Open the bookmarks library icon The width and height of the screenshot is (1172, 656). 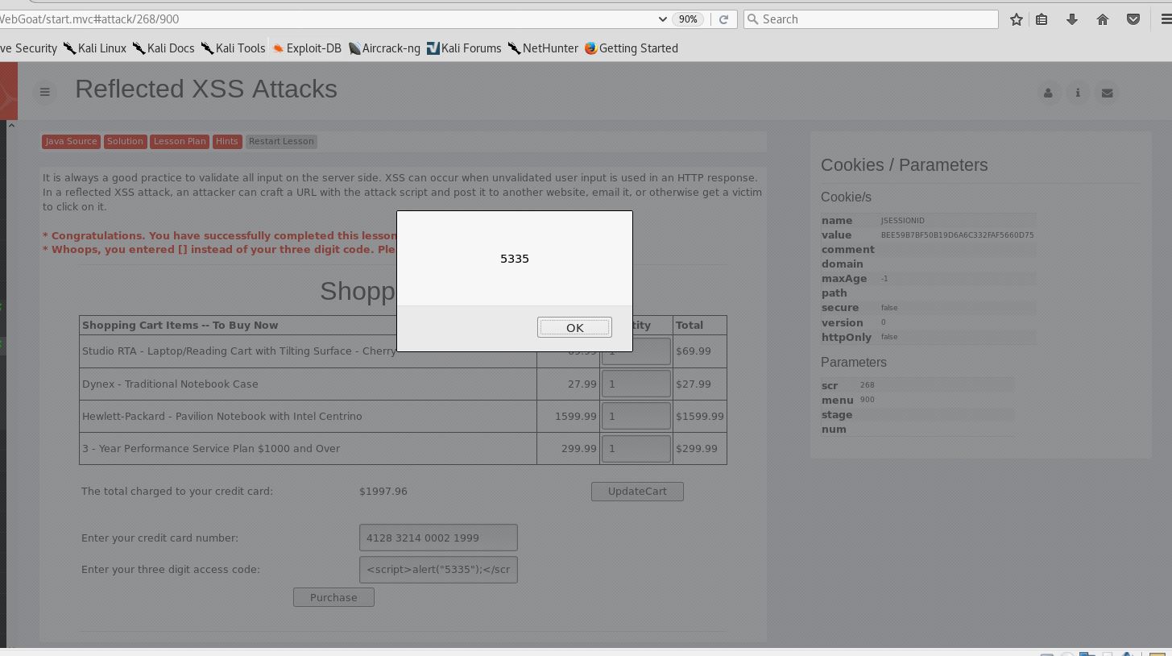(1042, 19)
